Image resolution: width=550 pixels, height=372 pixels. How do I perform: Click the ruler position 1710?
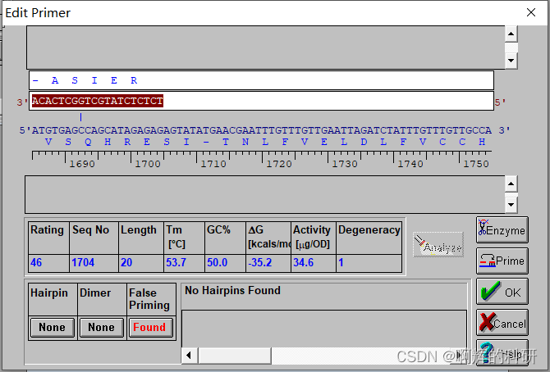(213, 164)
